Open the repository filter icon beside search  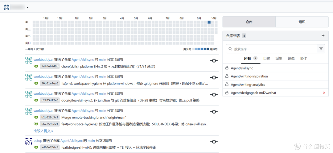(321, 49)
